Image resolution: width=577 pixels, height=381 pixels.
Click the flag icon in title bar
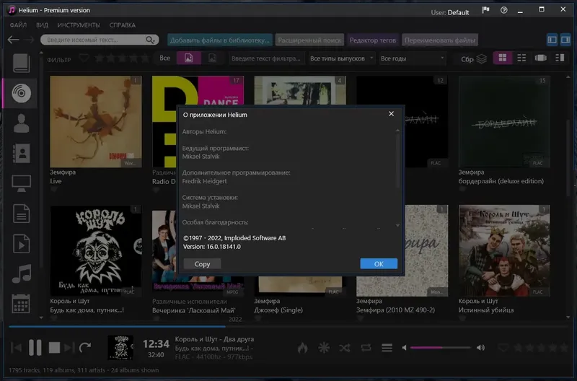pos(485,10)
